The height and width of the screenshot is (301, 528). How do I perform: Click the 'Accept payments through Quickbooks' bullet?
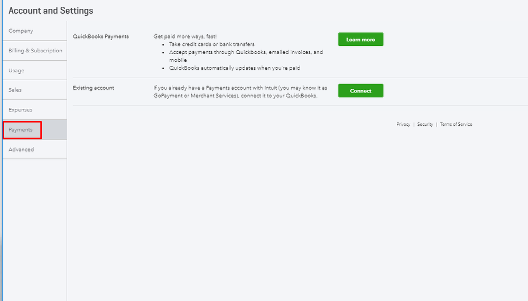tap(246, 52)
